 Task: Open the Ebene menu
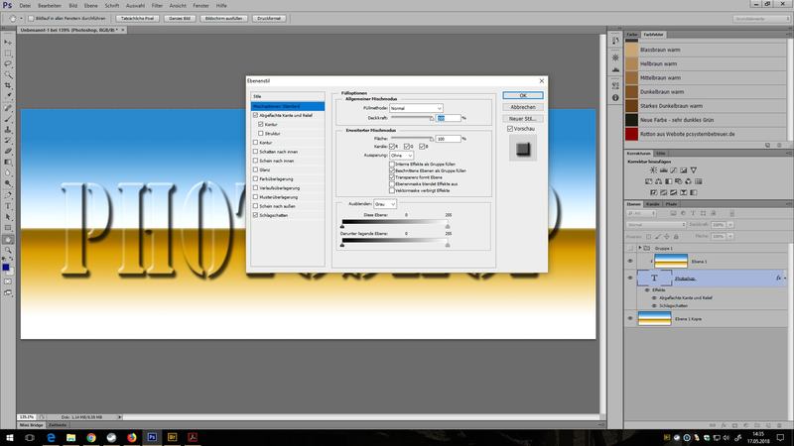click(x=91, y=6)
